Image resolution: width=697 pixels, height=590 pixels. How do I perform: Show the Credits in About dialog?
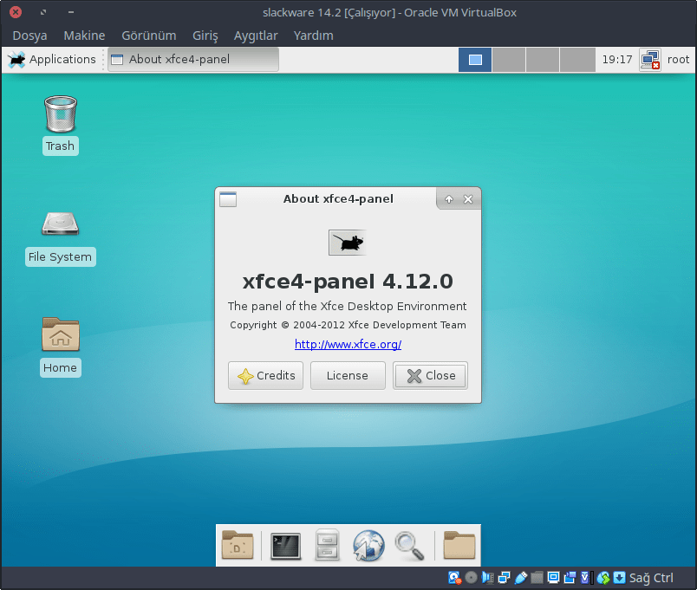(x=266, y=376)
